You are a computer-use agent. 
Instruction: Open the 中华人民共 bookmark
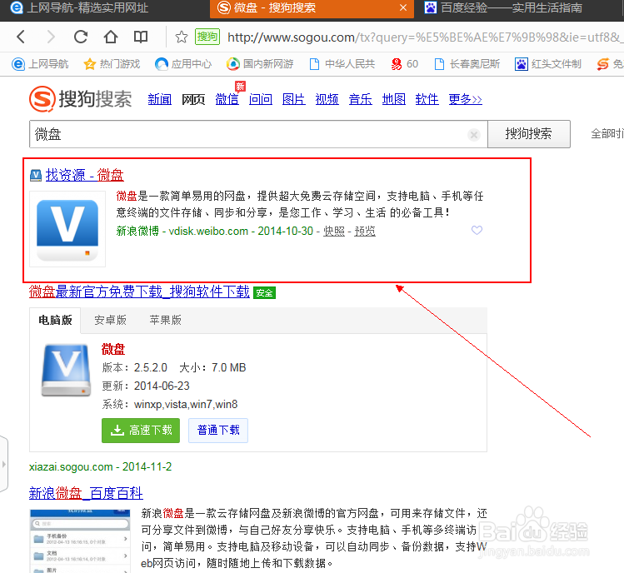point(342,64)
